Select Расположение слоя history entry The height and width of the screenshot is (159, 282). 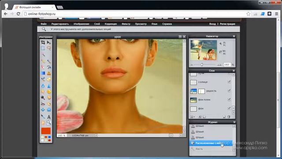[211, 143]
